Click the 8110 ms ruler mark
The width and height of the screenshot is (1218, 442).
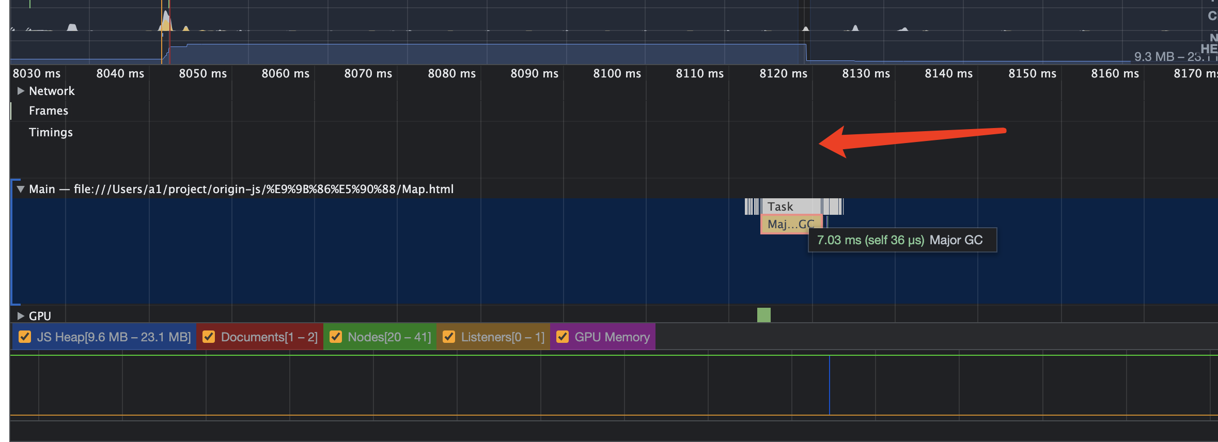coord(700,73)
